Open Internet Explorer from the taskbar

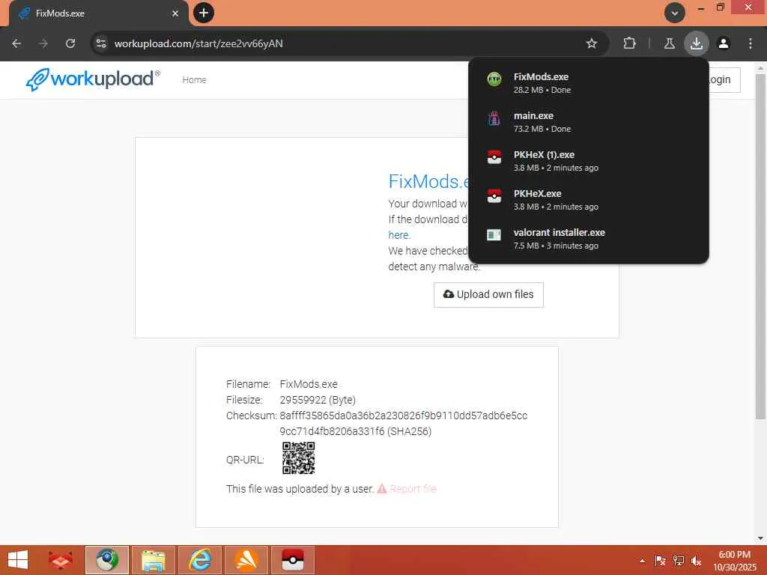click(200, 560)
